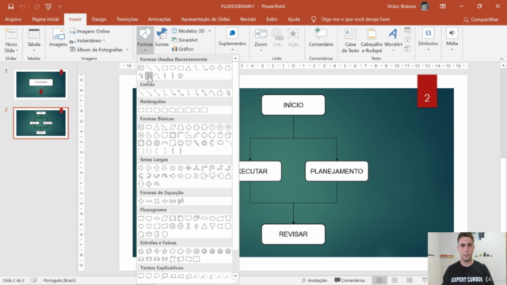Image resolution: width=507 pixels, height=285 pixels.
Task: Select the flowchart summing junction shape
Action: point(173,226)
